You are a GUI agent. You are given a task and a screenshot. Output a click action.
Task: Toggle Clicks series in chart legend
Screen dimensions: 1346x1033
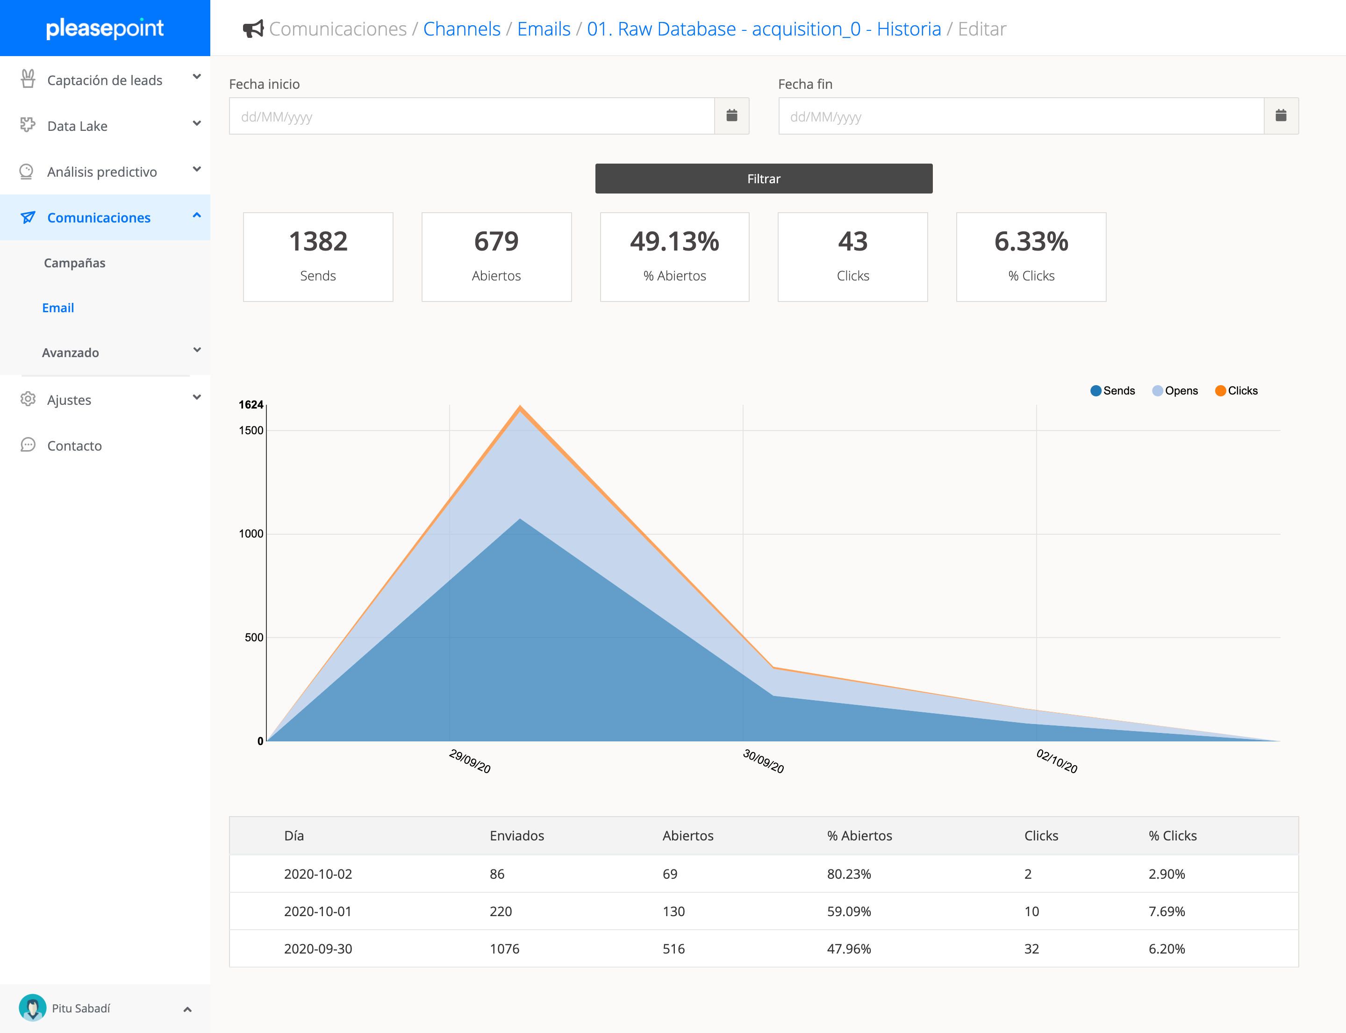[x=1236, y=391]
